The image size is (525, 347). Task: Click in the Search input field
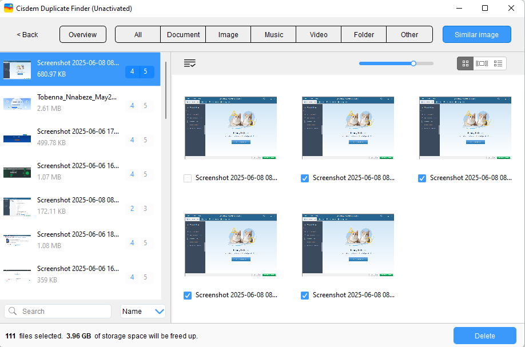tap(58, 311)
